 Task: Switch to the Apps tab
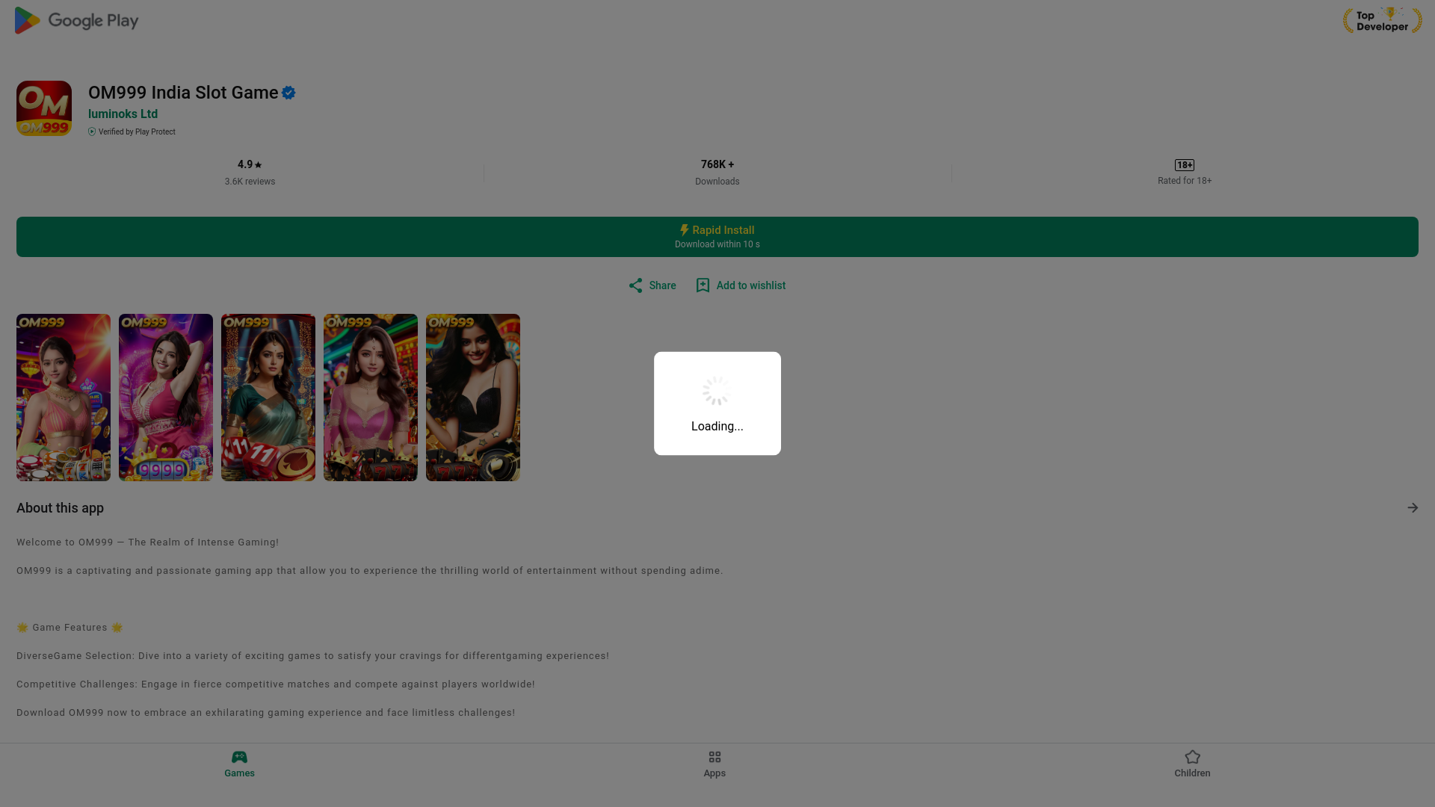[x=715, y=764]
